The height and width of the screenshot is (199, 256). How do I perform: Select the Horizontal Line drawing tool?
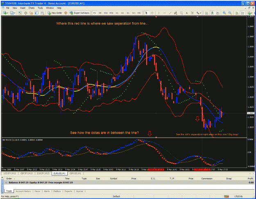pos(164,13)
